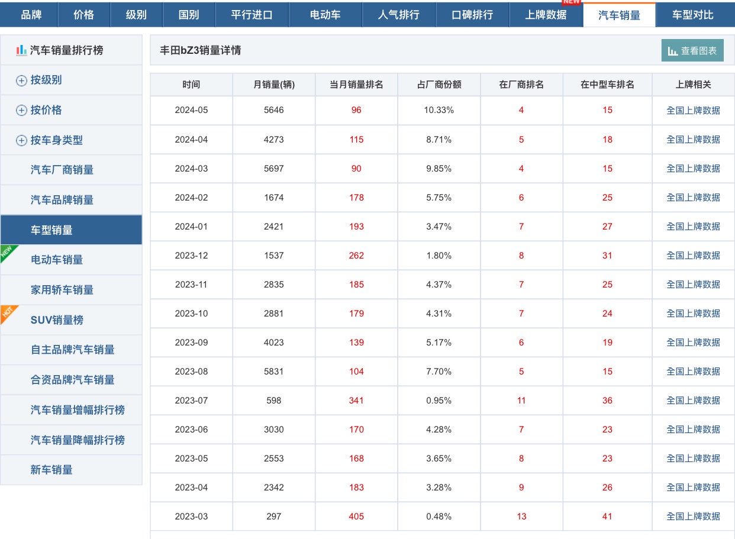Expand the 按价格 category
Image resolution: width=735 pixels, height=539 pixels.
46,111
